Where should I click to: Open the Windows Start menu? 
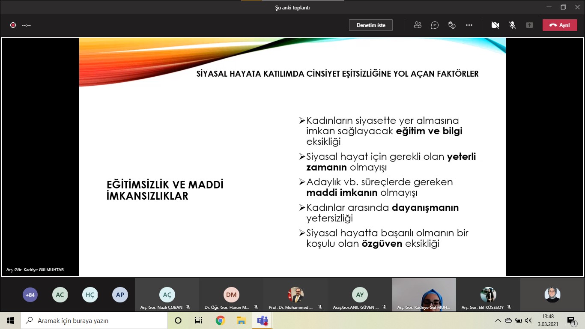10,320
